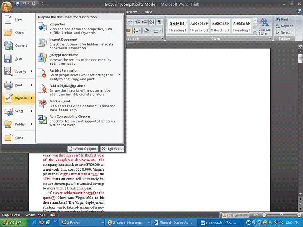Click the Inspect Document icon
This screenshot has width=303, height=227.
[42, 42]
